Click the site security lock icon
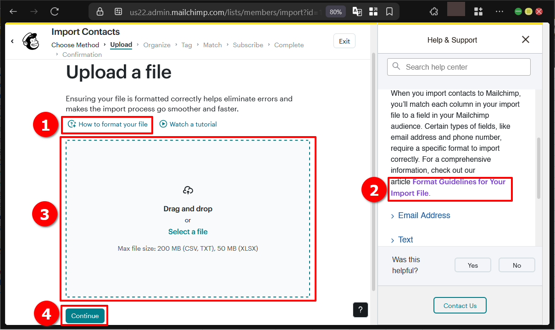 pos(100,11)
